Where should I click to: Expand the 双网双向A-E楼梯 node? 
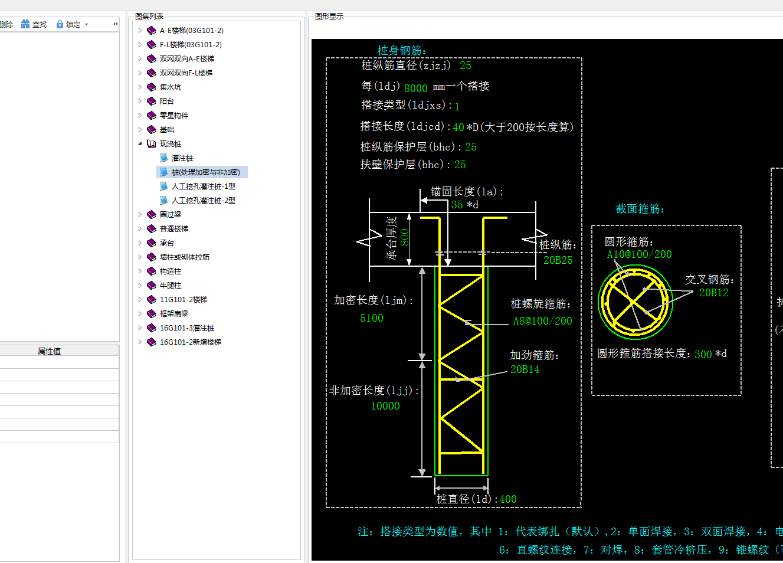(140, 58)
